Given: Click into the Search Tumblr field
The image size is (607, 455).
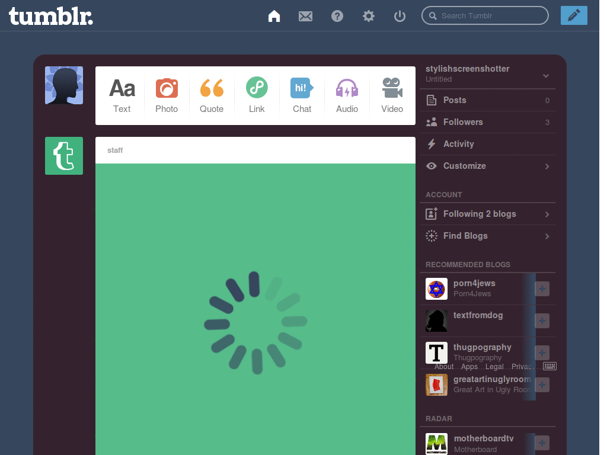Looking at the screenshot, I should click(x=485, y=15).
